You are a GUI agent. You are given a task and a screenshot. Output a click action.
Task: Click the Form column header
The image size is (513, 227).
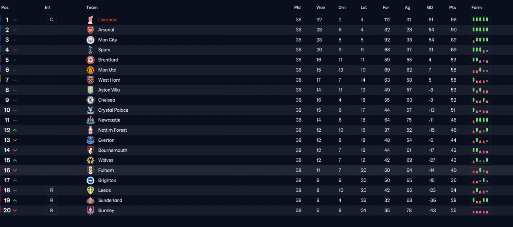[477, 8]
